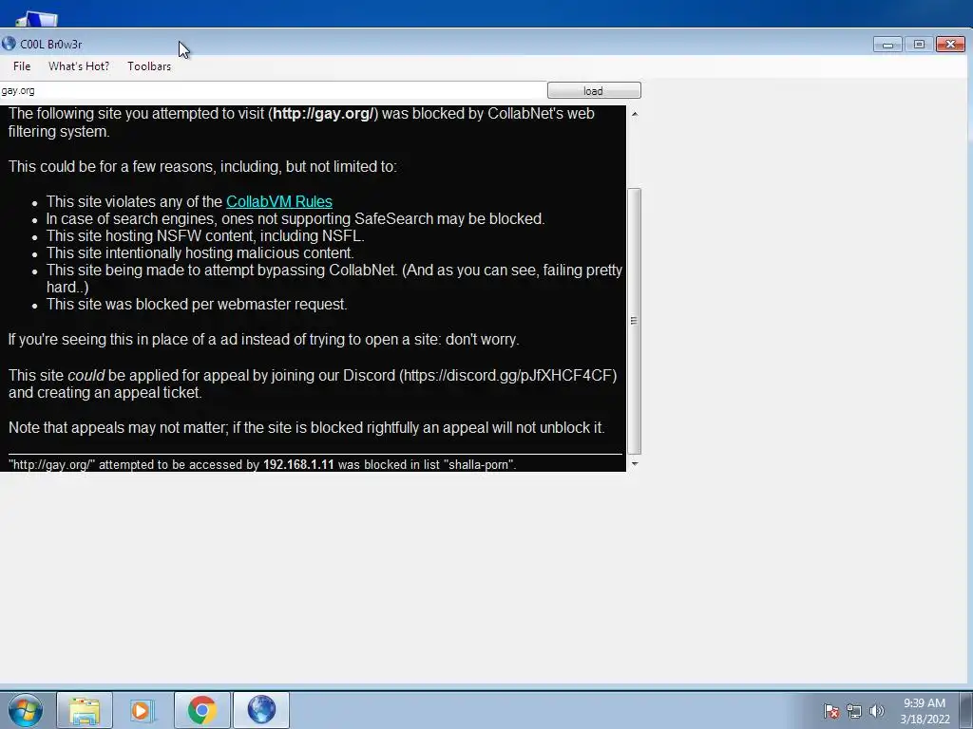Close the C00L Br0w3r window
973x729 pixels.
pos(950,45)
